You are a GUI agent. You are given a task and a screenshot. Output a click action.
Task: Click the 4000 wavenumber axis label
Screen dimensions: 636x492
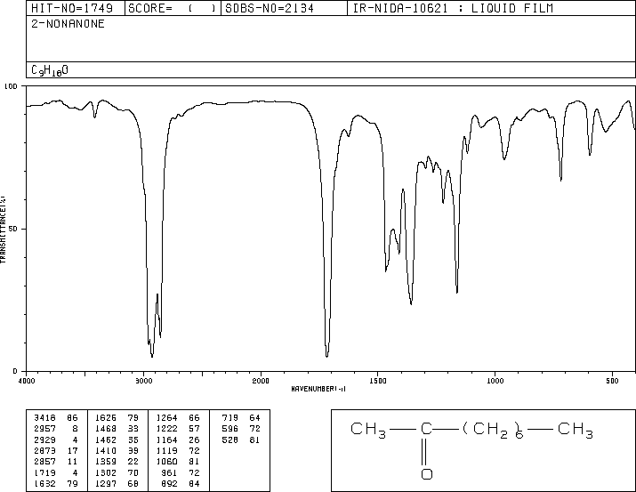(x=27, y=381)
